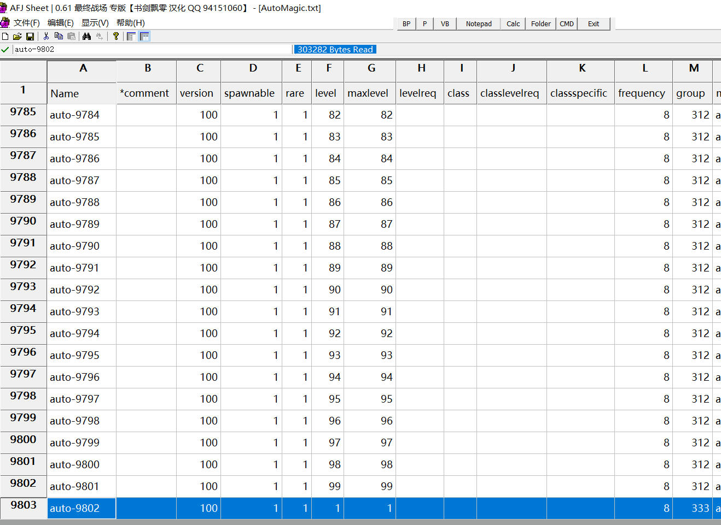Click the green checkmark confirm icon

tap(5, 49)
